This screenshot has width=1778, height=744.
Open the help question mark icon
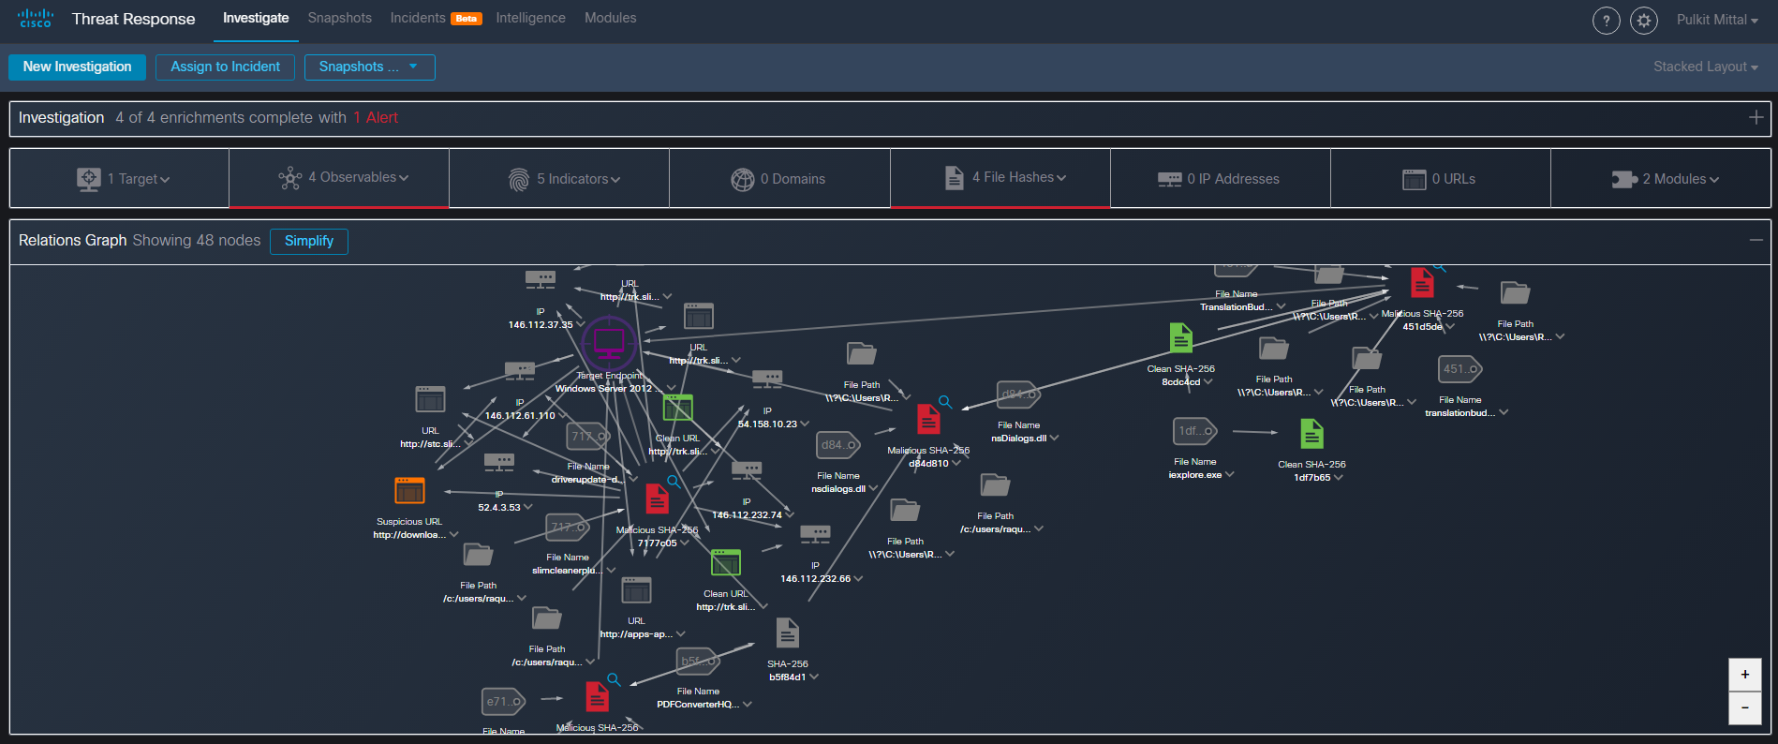click(1606, 20)
